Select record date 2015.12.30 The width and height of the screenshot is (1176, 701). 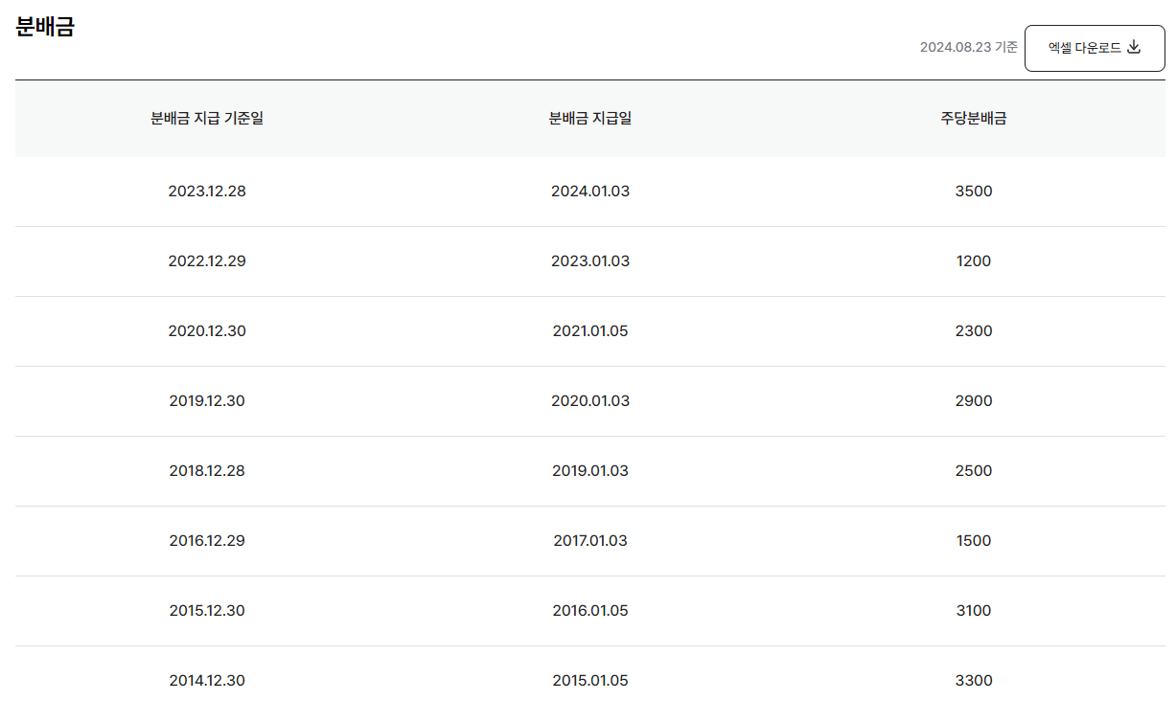coord(207,610)
